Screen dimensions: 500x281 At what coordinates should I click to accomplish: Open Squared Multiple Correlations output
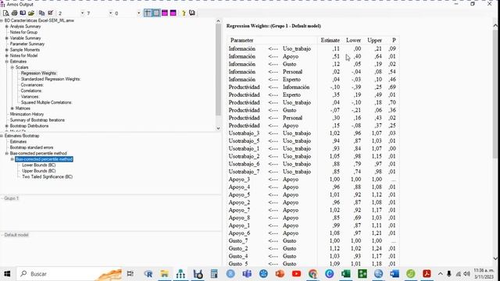[47, 102]
